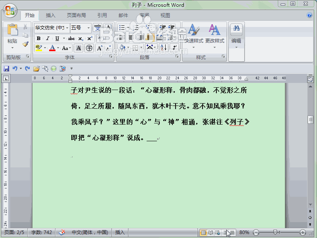Apply strikethrough to text
Screen dimensions: 317x238
pyautogui.click(x=72, y=38)
